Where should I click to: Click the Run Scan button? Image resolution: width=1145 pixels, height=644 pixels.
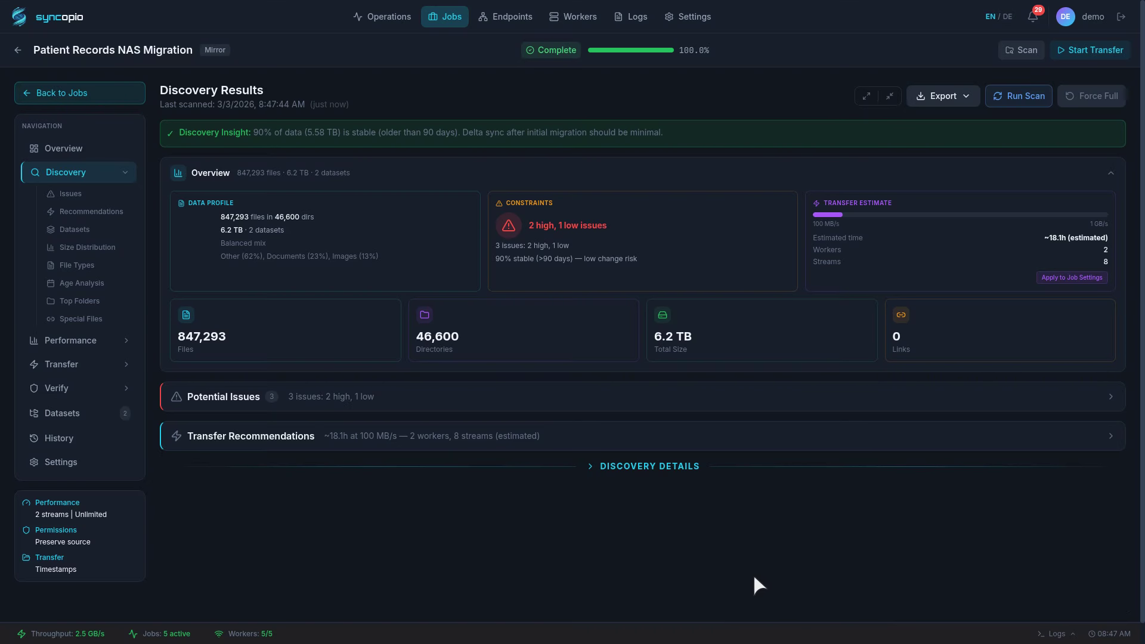click(1019, 96)
